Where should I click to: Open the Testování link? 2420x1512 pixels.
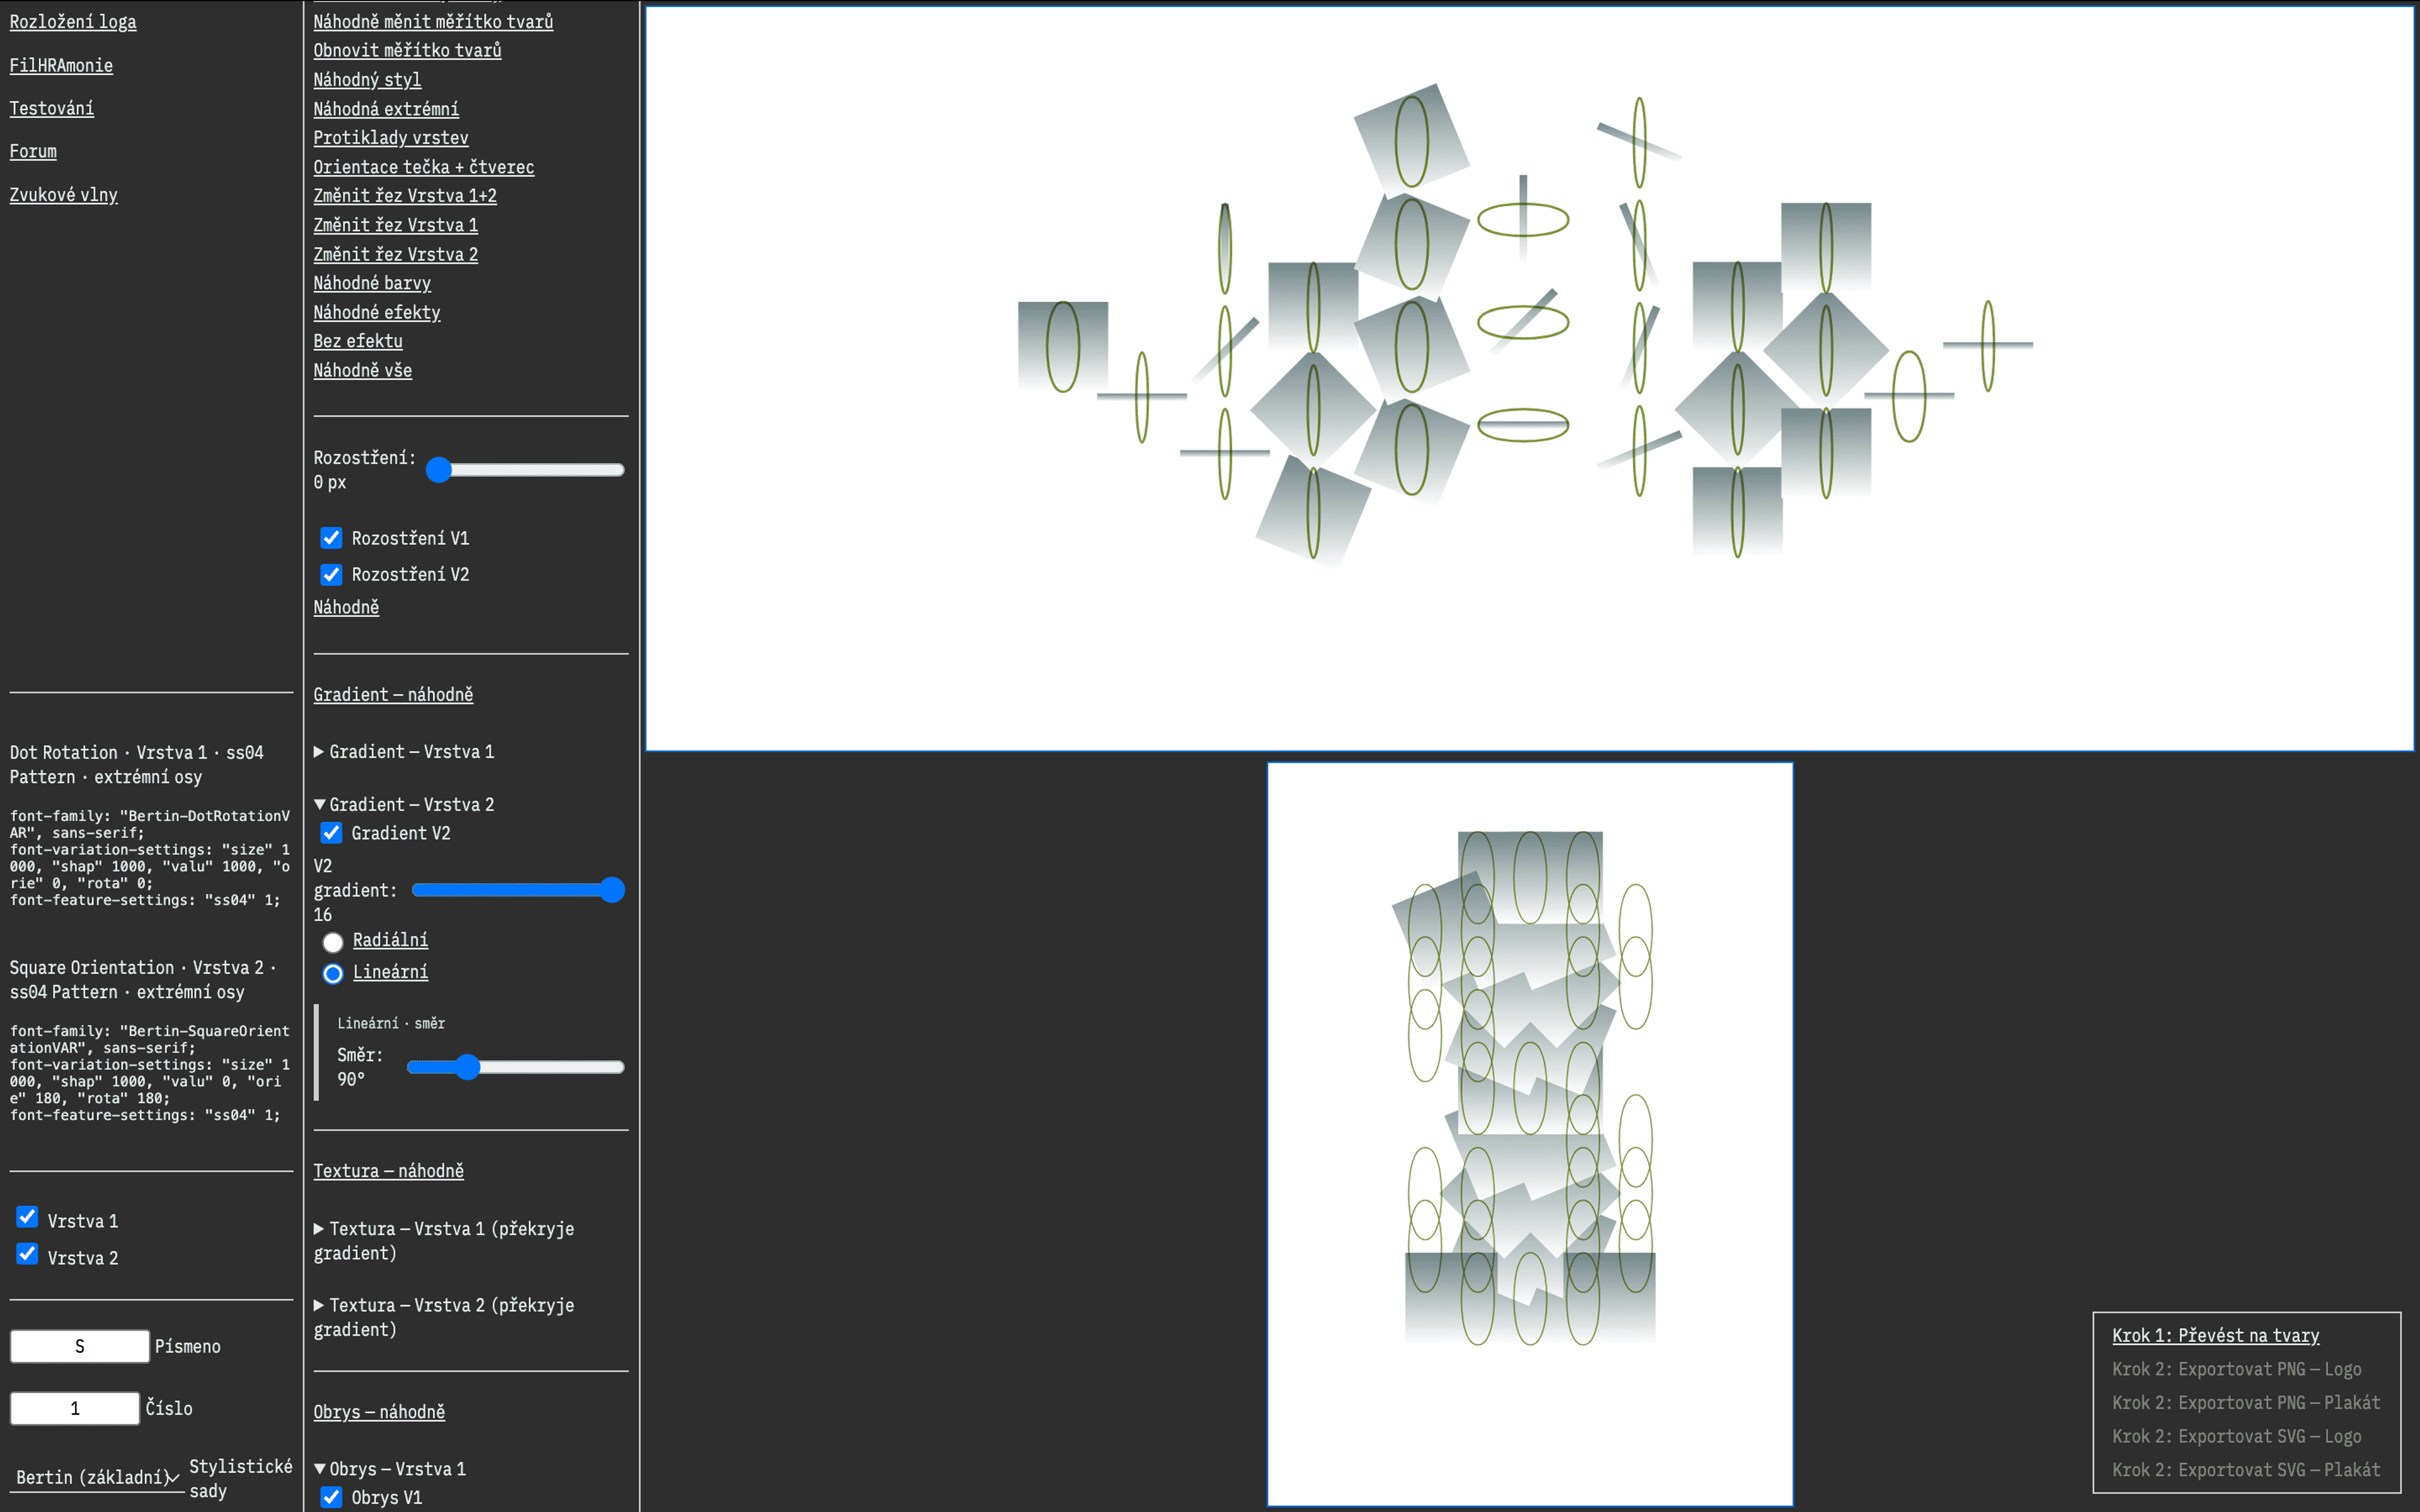click(x=52, y=108)
